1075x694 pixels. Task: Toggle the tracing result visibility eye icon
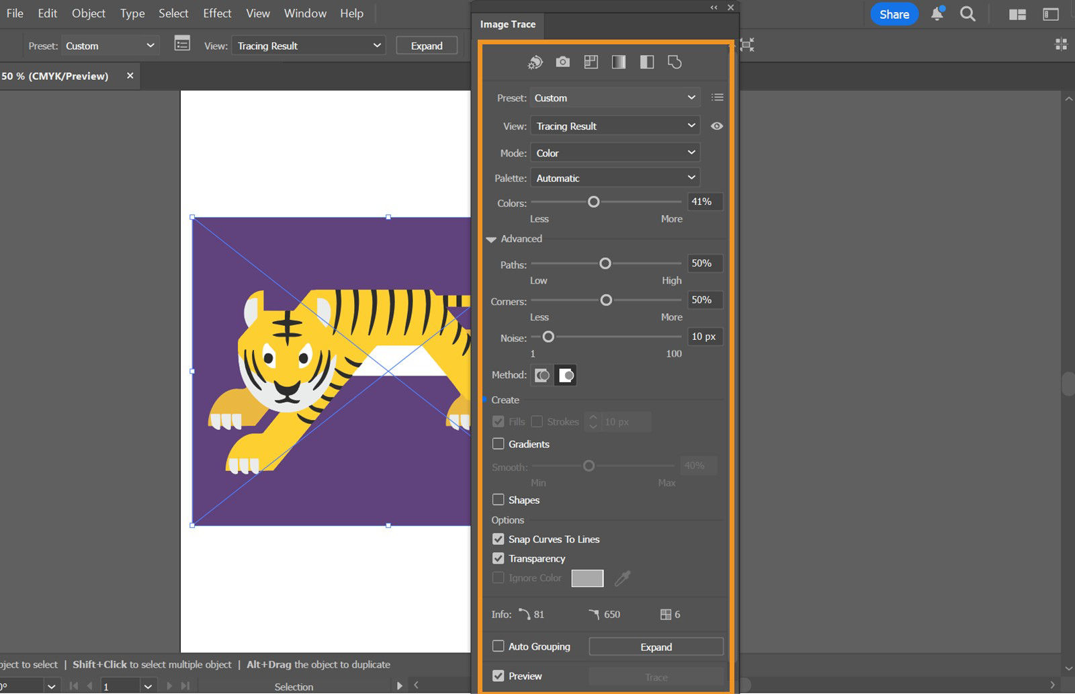pos(716,126)
